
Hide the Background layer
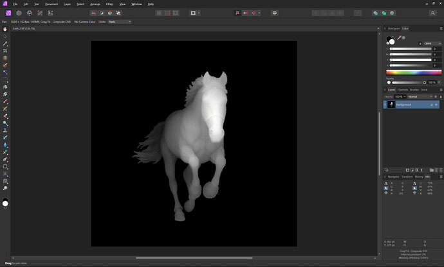tap(436, 104)
